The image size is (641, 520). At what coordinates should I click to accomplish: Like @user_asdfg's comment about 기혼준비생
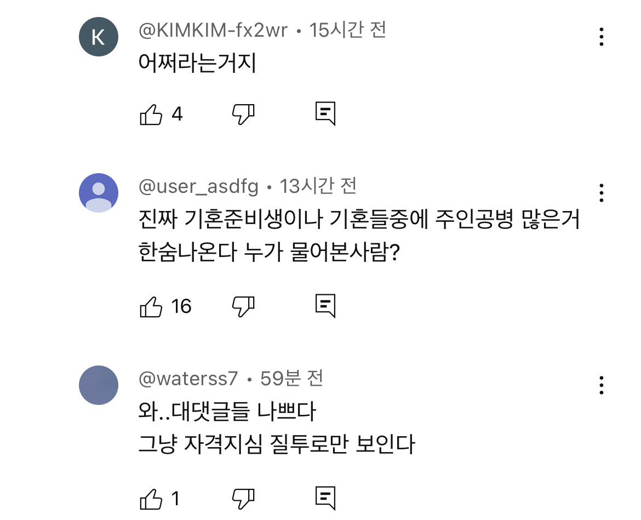[152, 306]
